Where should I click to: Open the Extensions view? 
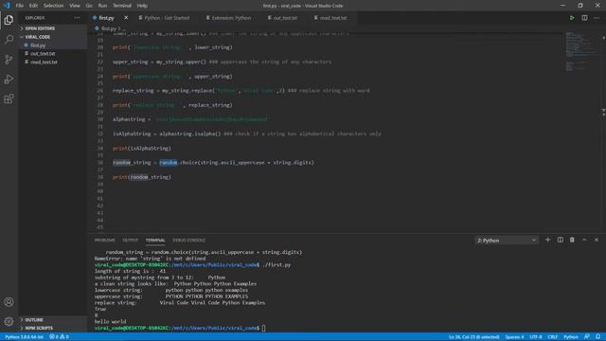(x=9, y=99)
